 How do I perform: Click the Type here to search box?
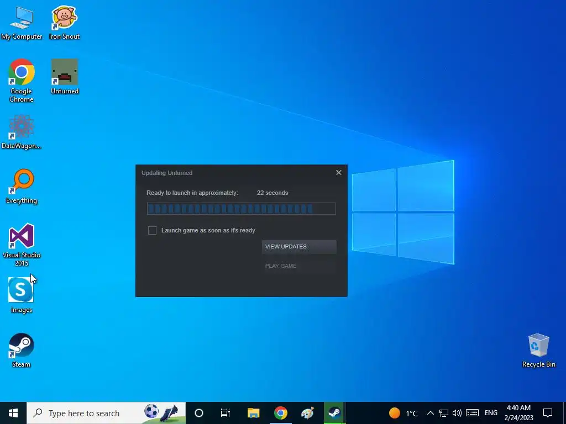[x=106, y=413]
